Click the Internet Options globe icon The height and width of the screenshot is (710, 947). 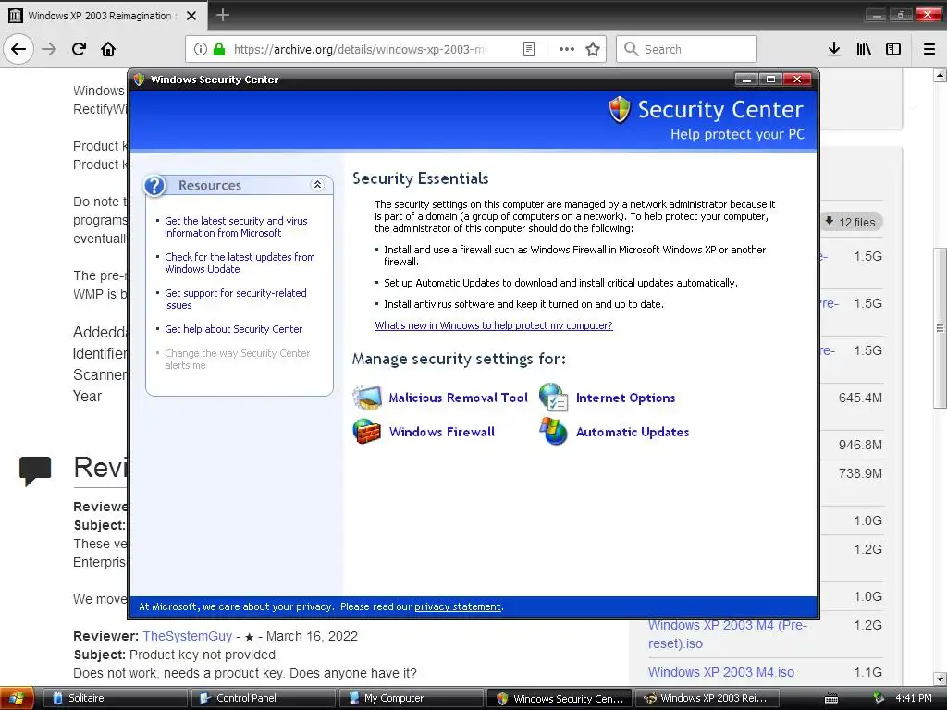click(x=554, y=398)
